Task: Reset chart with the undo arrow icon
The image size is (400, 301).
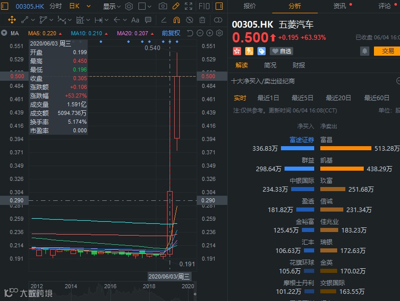Action: 190,33
